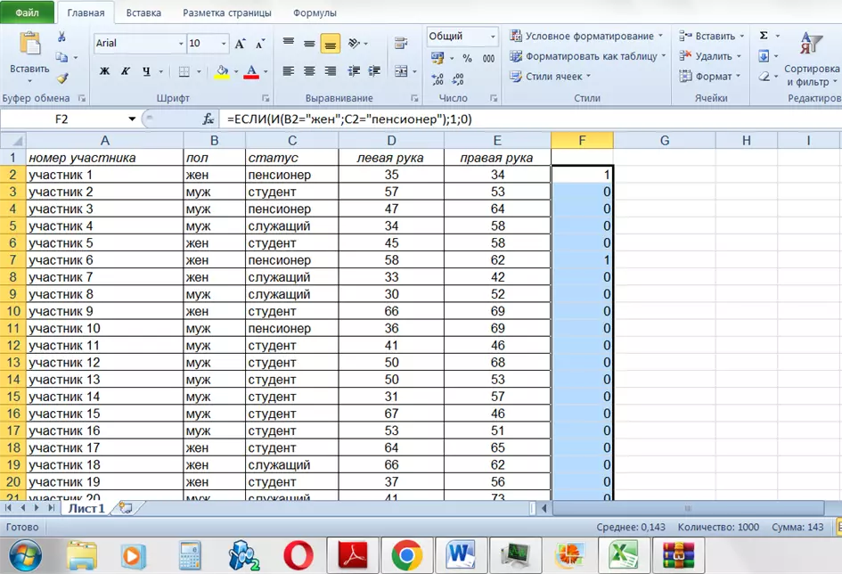Toggle underline Ч formatting

(x=146, y=71)
